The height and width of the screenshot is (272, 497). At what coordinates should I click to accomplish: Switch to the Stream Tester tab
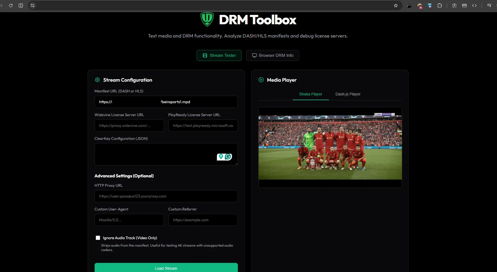[219, 55]
